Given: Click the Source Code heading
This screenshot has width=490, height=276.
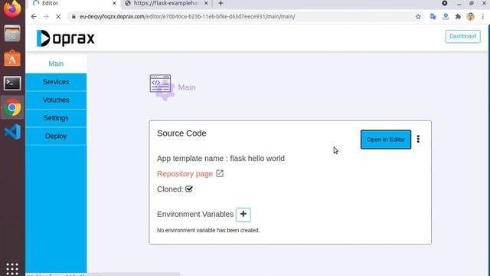Looking at the screenshot, I should 181,133.
